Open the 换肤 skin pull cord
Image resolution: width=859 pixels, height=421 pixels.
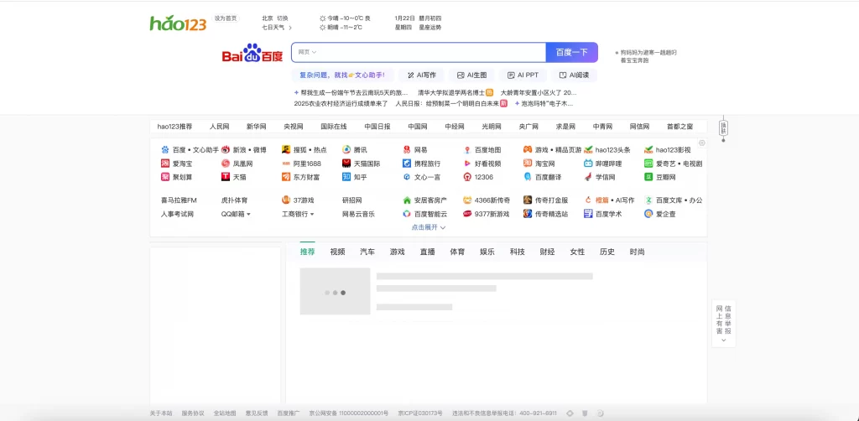[x=723, y=128]
